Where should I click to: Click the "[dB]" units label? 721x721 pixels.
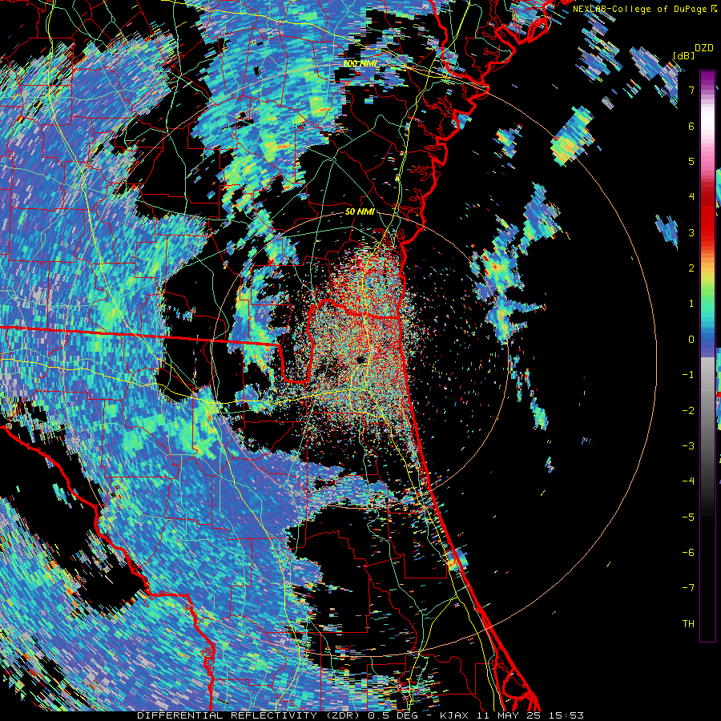683,55
